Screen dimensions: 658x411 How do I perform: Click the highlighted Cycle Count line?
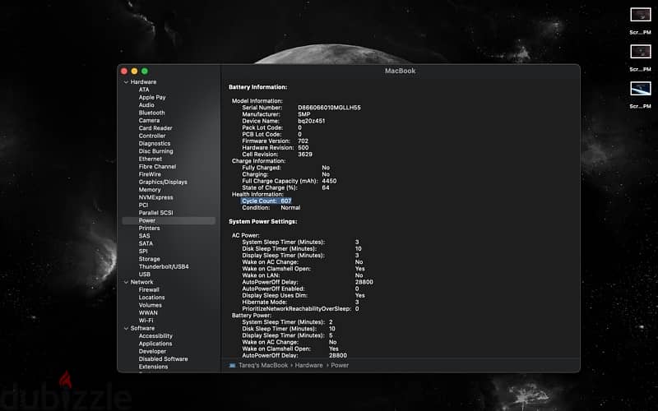[266, 201]
